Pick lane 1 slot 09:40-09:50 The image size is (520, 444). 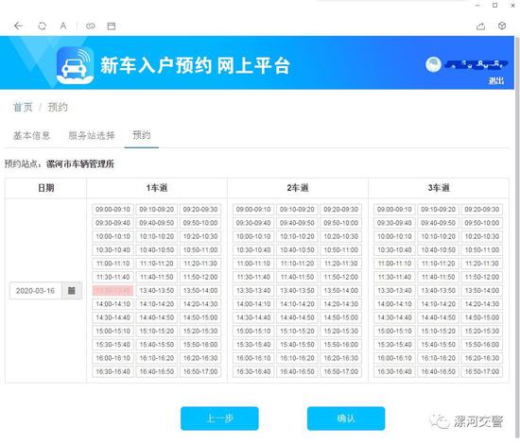[x=157, y=223]
